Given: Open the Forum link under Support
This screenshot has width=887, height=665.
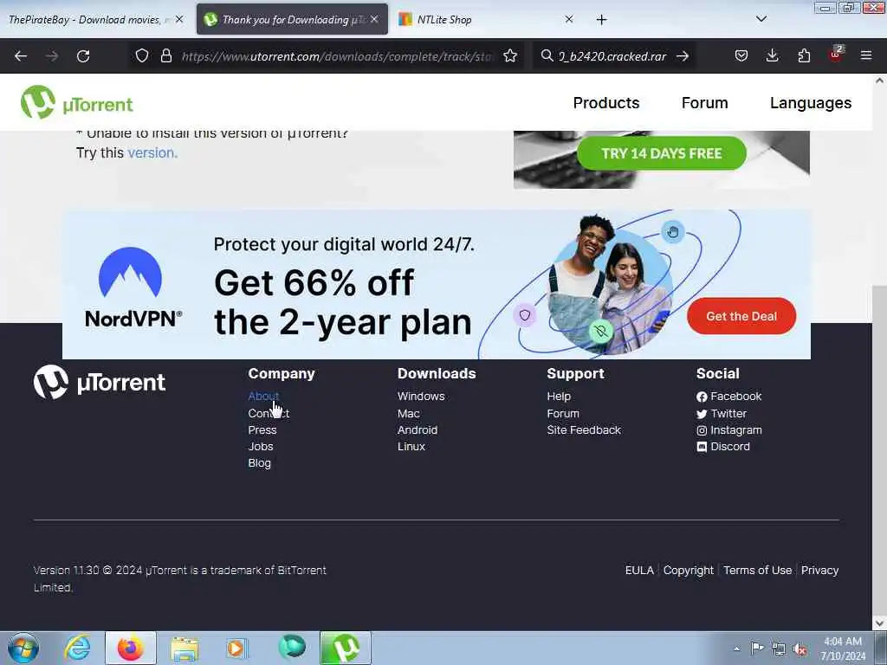Looking at the screenshot, I should tap(563, 413).
